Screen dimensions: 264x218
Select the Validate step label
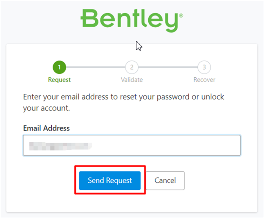click(x=132, y=80)
